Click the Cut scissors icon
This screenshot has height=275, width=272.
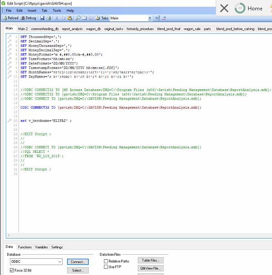coord(57,18)
